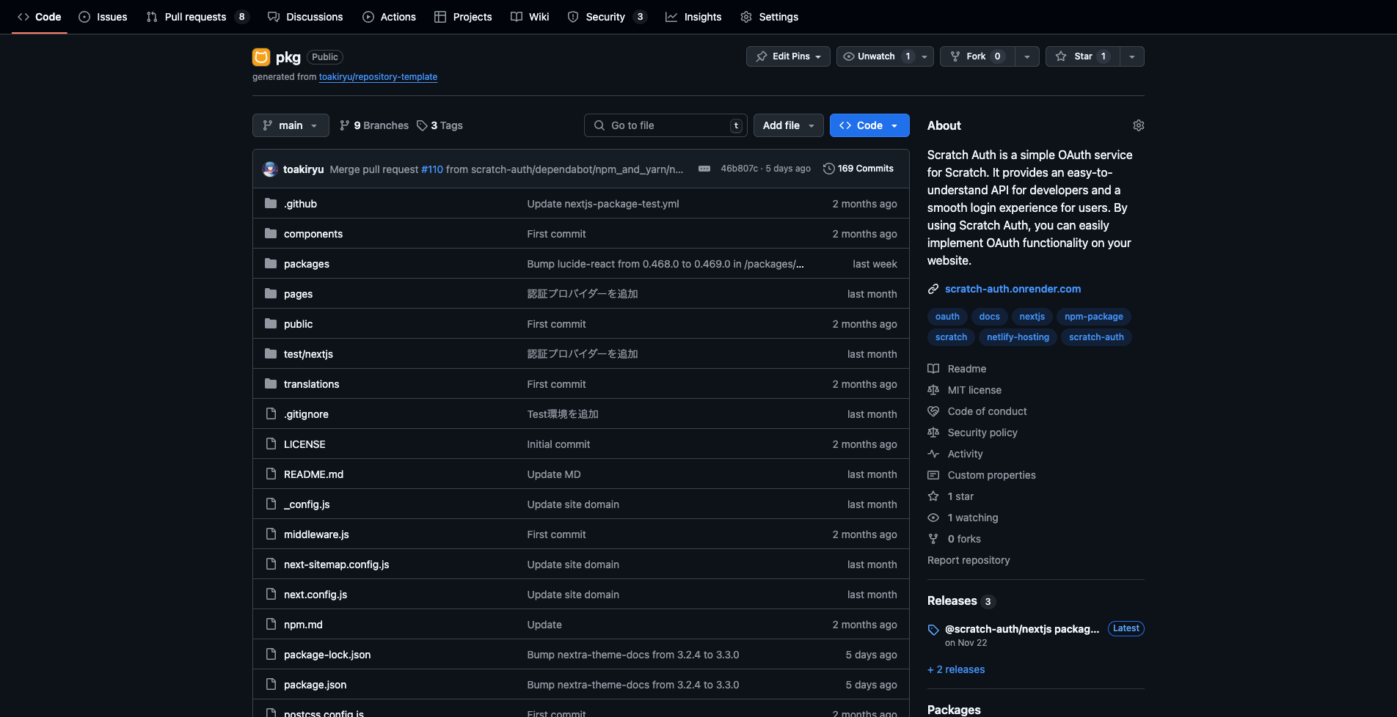
Task: Select the netlify-hosting topic tag
Action: click(x=1018, y=337)
